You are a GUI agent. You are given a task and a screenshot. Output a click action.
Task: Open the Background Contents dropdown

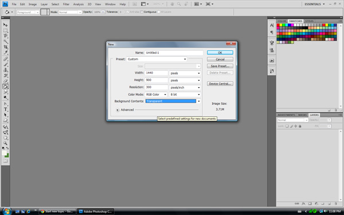click(x=173, y=101)
